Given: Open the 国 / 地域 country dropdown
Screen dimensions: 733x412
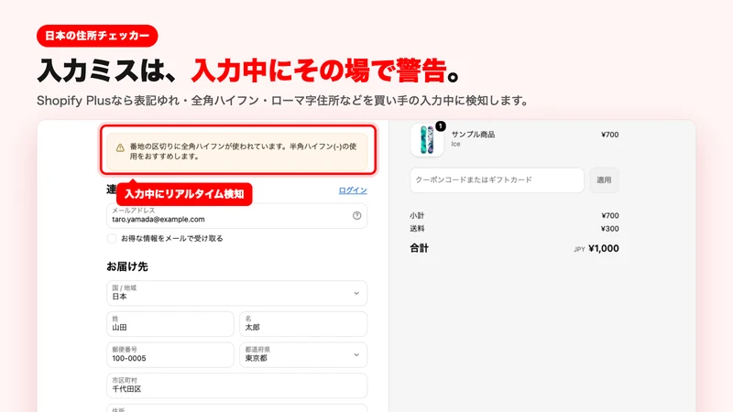Looking at the screenshot, I should point(237,293).
